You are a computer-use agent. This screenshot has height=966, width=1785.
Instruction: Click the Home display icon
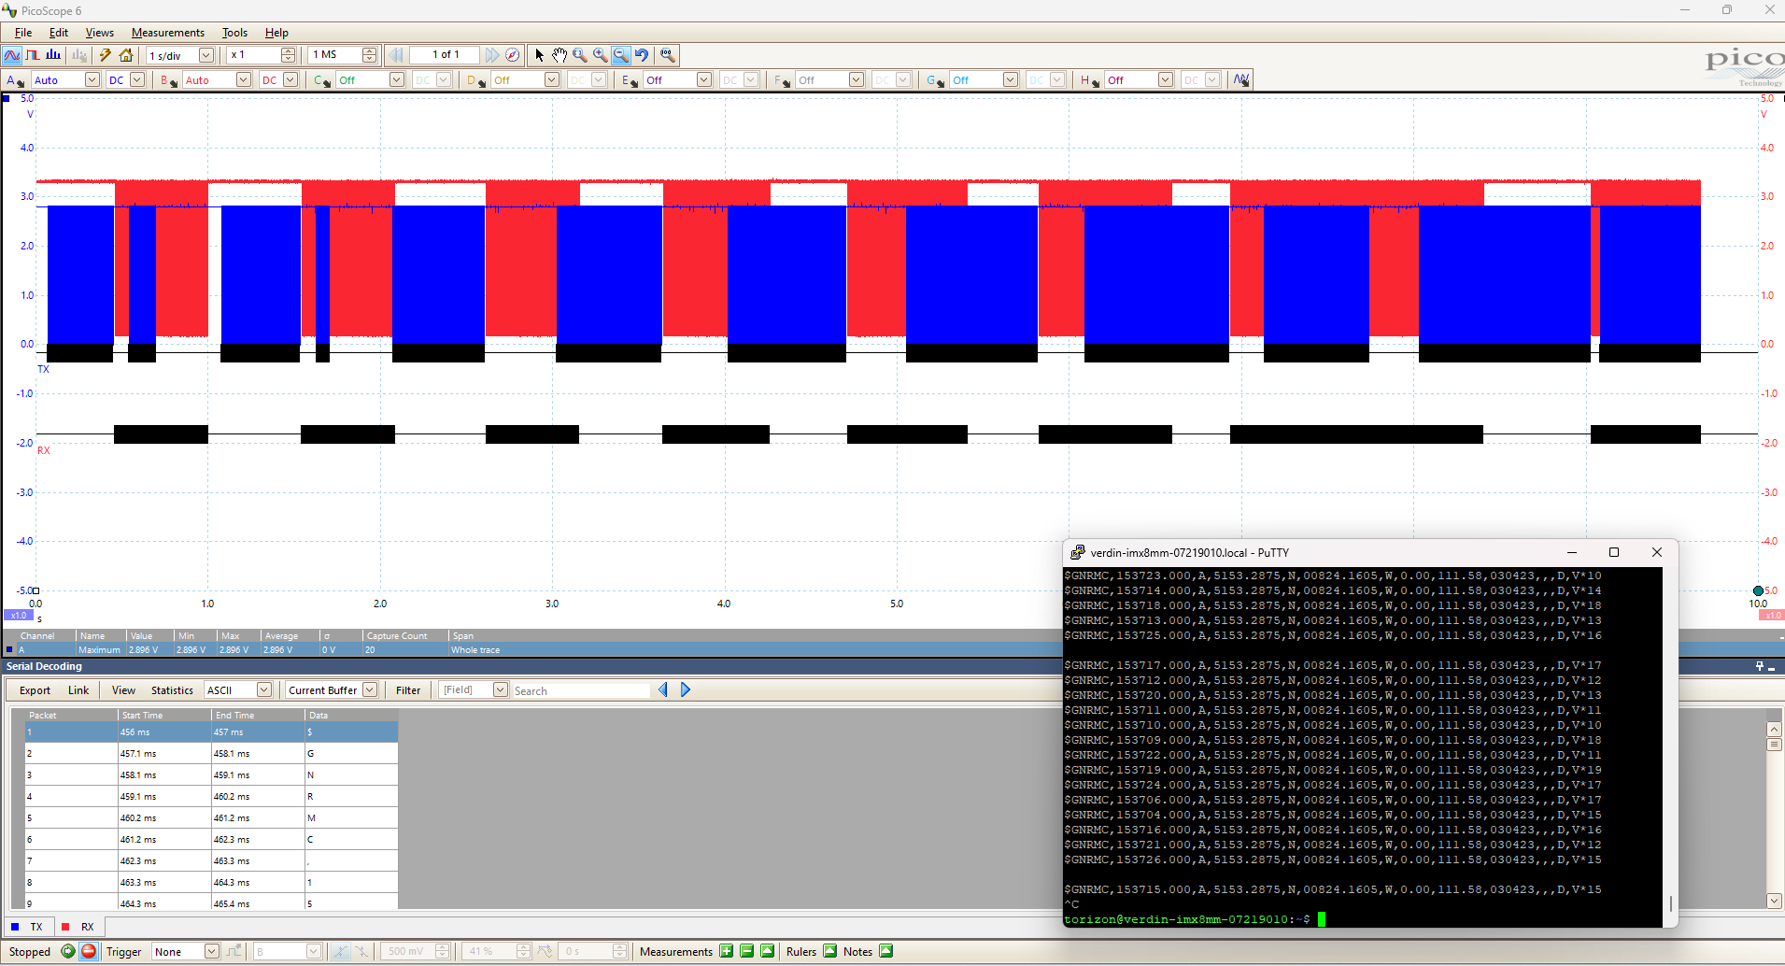pos(126,55)
